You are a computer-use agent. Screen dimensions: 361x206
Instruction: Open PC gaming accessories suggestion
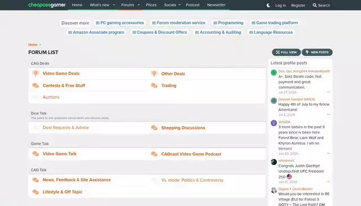pyautogui.click(x=120, y=23)
